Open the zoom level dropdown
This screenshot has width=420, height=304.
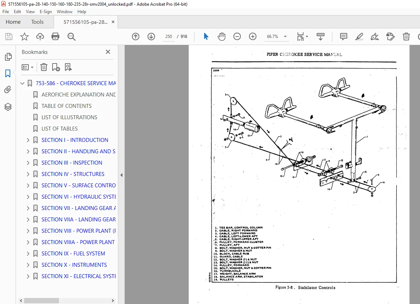coord(285,37)
